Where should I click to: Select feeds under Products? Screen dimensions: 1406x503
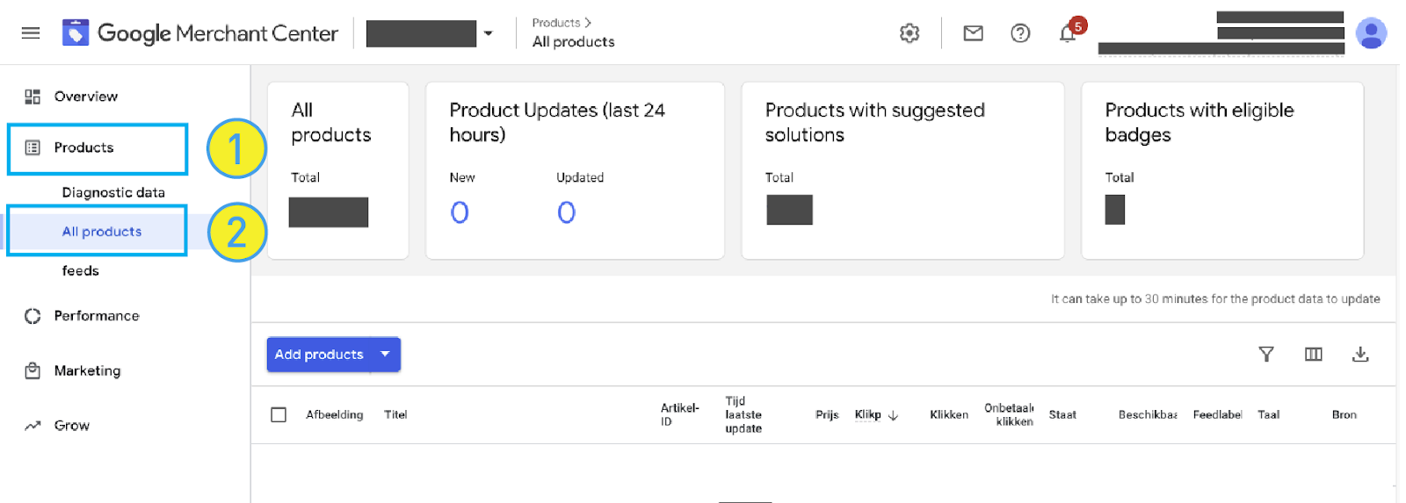click(80, 270)
